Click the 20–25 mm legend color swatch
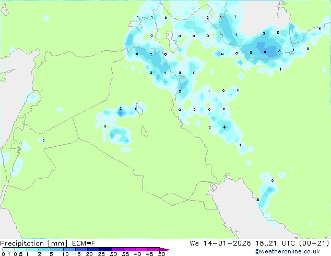Viewport: 331px width, 256px height. click(93, 249)
